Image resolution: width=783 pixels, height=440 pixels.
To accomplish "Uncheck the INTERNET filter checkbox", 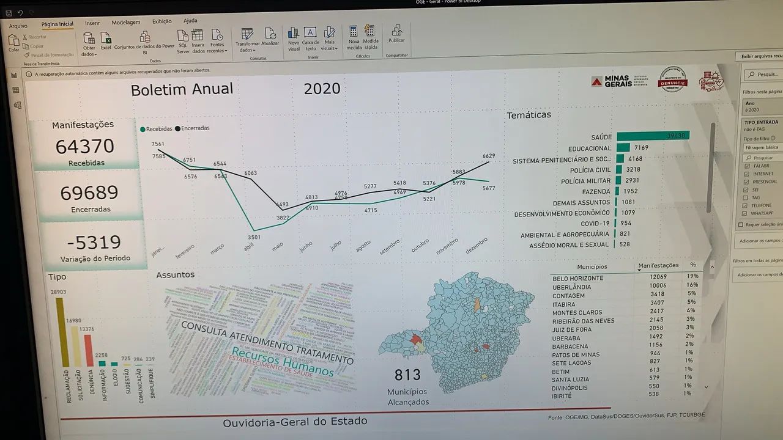I will pyautogui.click(x=747, y=174).
